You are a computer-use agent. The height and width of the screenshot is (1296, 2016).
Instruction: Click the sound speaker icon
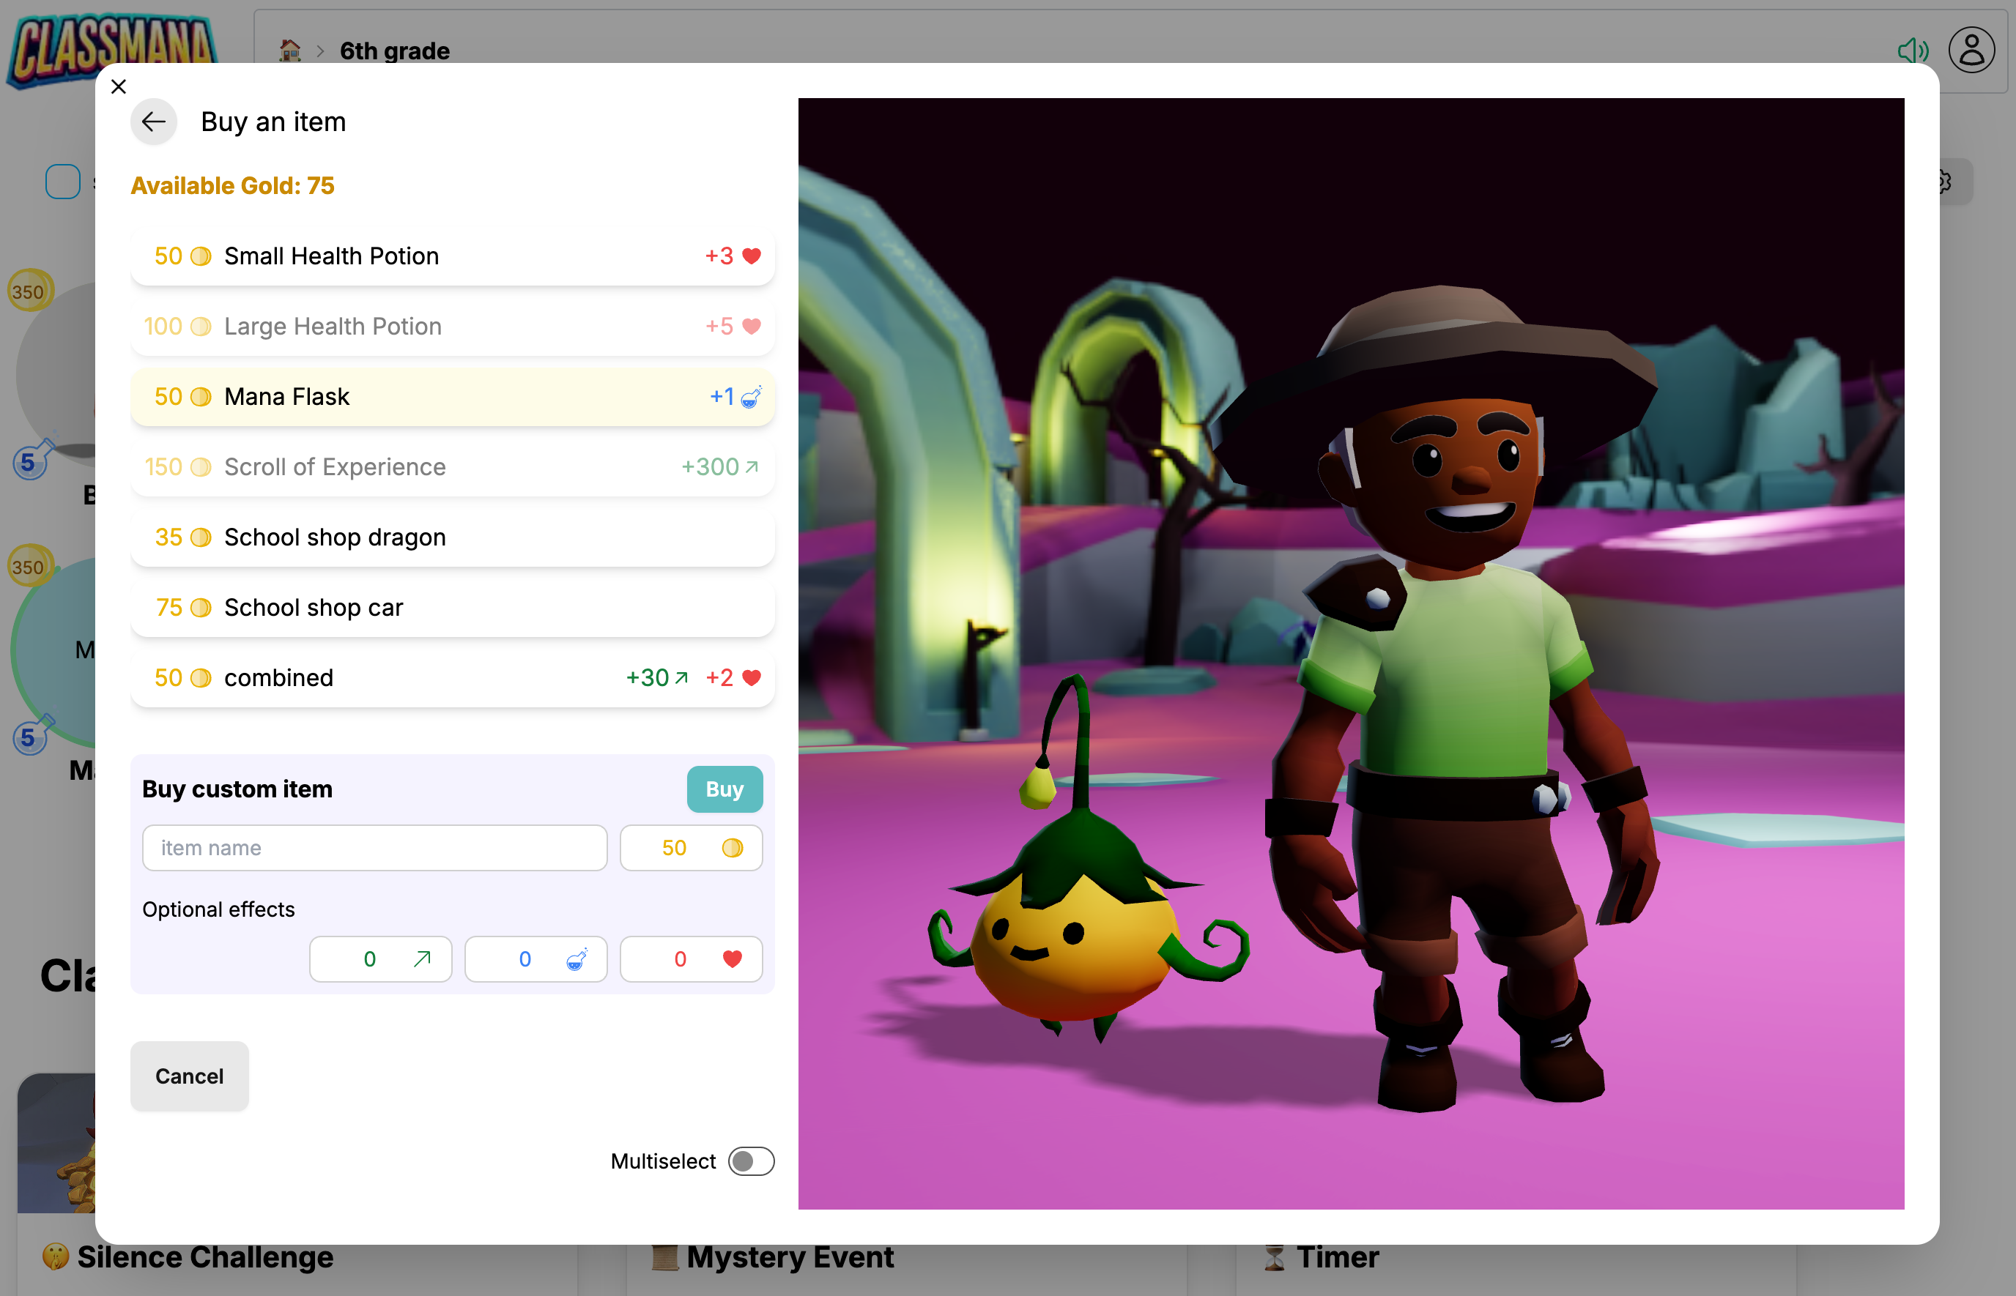1913,51
